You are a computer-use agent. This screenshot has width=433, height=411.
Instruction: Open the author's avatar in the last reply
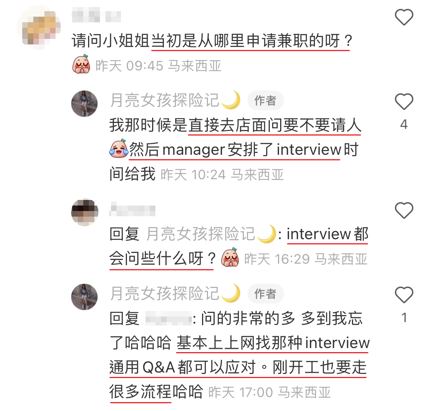[x=84, y=297]
